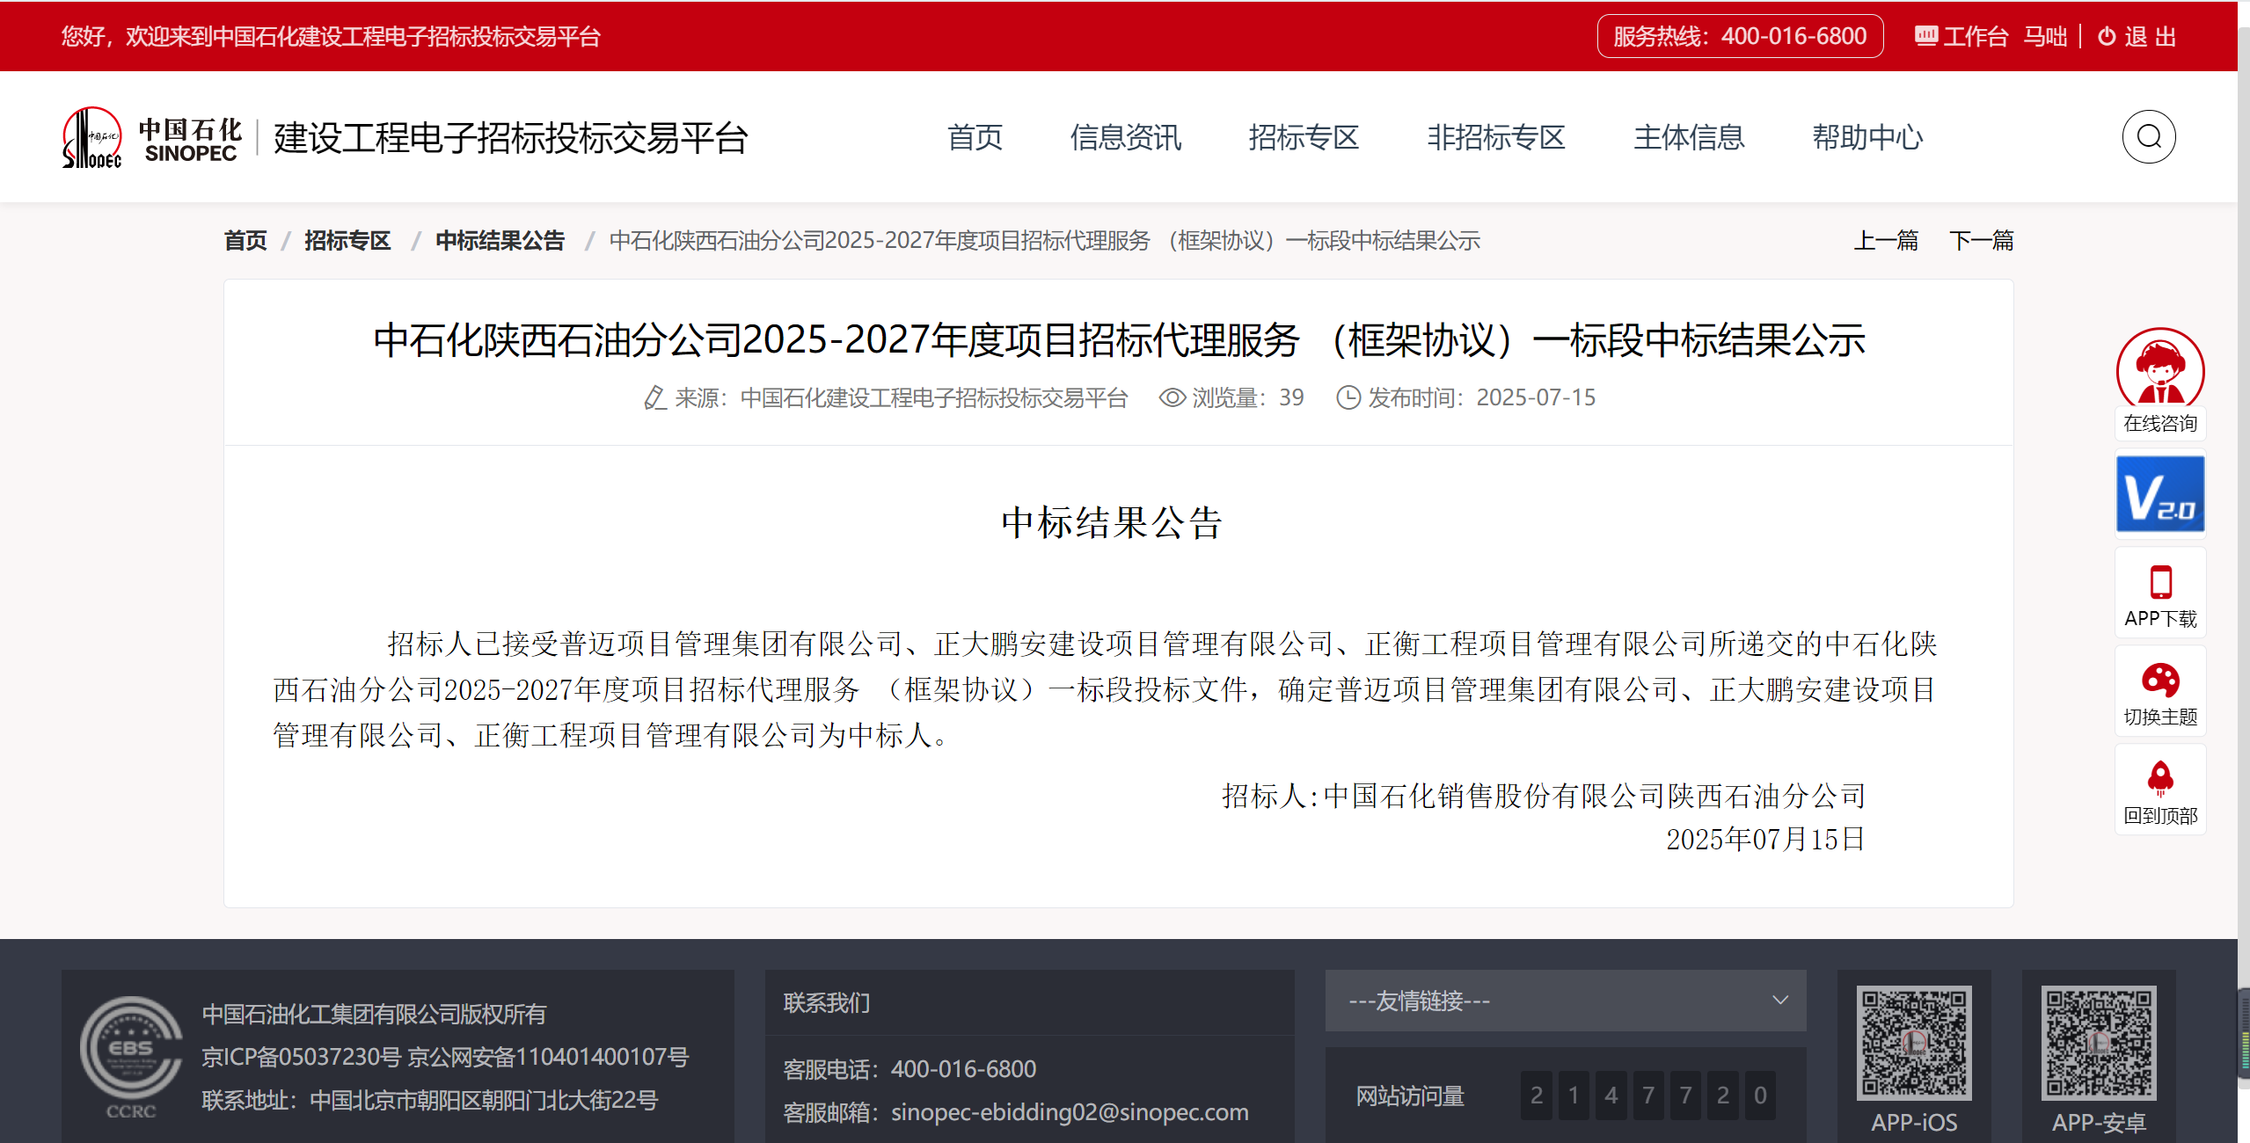Click 上一篇 previous article link

click(1885, 240)
